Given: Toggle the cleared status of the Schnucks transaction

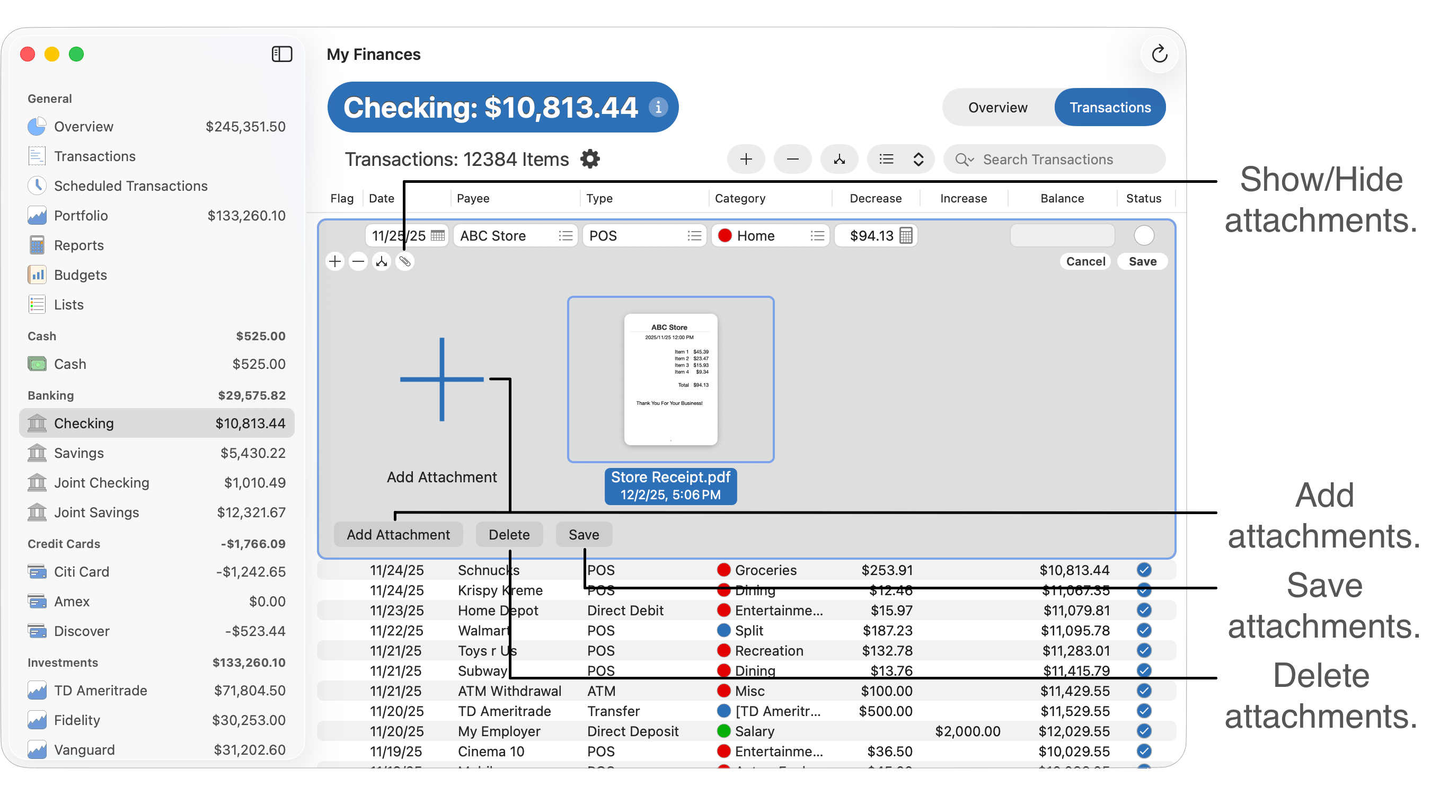Looking at the screenshot, I should (1143, 569).
